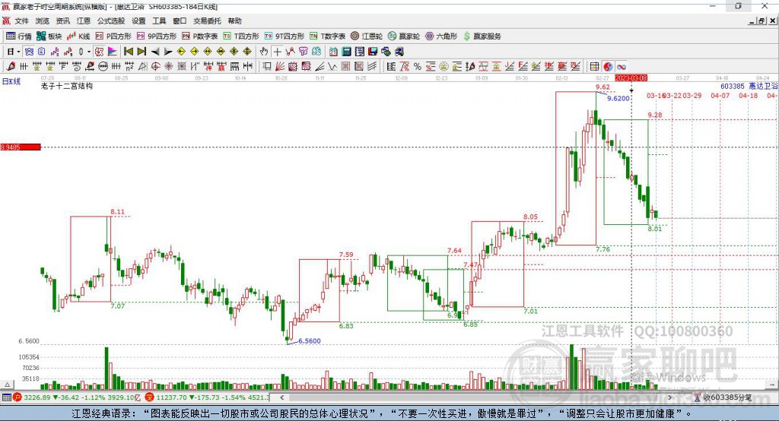The width and height of the screenshot is (779, 421).
Task: Click the 6.5600 low price annotation
Action: point(310,340)
